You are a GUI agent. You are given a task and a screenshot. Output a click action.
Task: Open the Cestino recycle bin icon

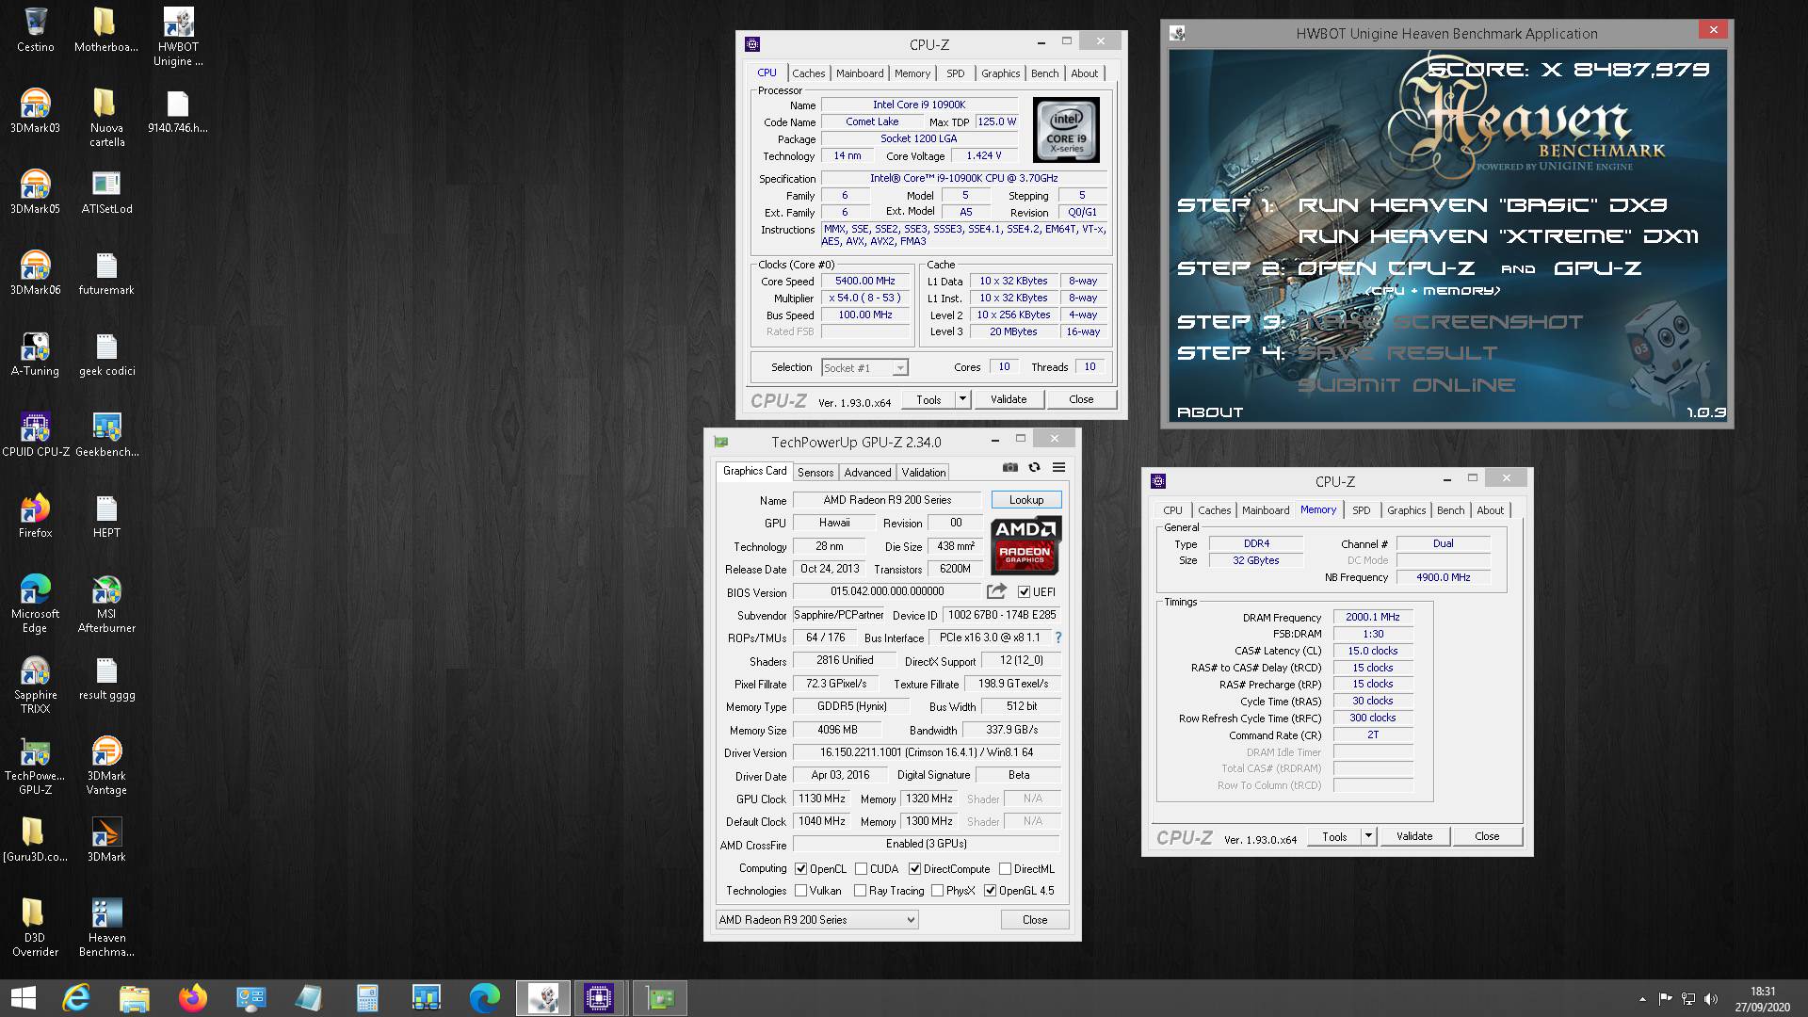tap(35, 30)
